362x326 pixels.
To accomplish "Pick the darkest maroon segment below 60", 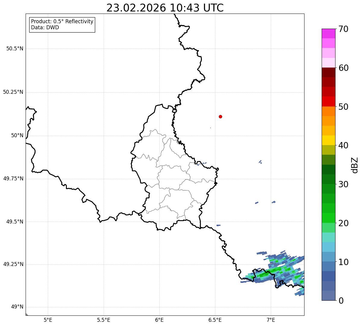I will click(x=328, y=72).
